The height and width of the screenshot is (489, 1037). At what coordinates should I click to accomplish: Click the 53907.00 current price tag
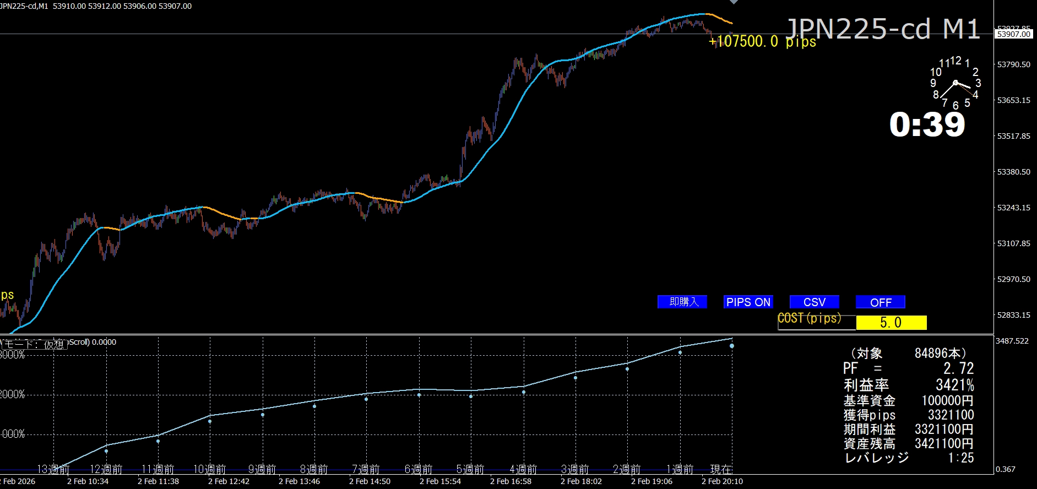1013,34
